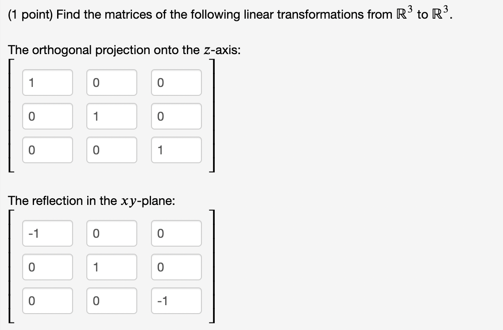Select the -1 field at top-left of reflection matrix
Viewport: 503px width, 330px height.
coord(47,233)
